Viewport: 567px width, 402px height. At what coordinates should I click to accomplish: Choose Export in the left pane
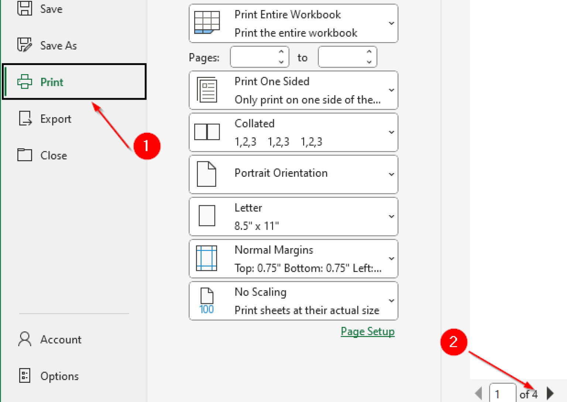(x=55, y=118)
